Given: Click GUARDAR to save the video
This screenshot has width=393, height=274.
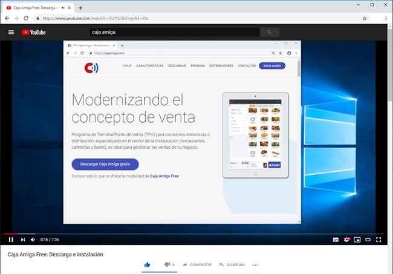Looking at the screenshot, I should pos(232,265).
